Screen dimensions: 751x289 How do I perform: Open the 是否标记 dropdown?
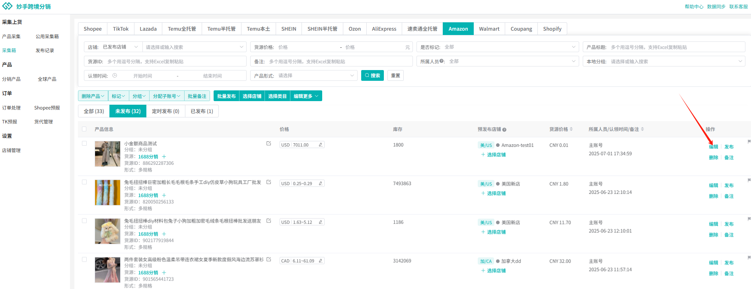click(x=498, y=47)
